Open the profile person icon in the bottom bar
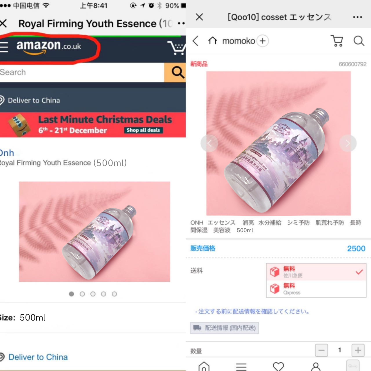 [x=316, y=366]
